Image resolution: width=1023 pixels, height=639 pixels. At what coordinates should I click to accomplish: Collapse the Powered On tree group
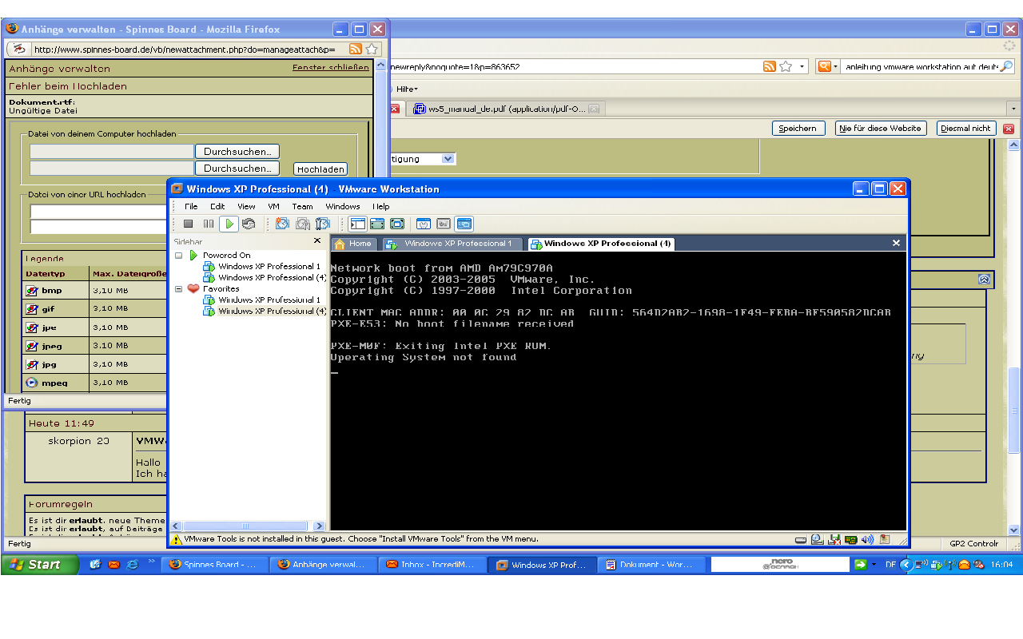179,256
